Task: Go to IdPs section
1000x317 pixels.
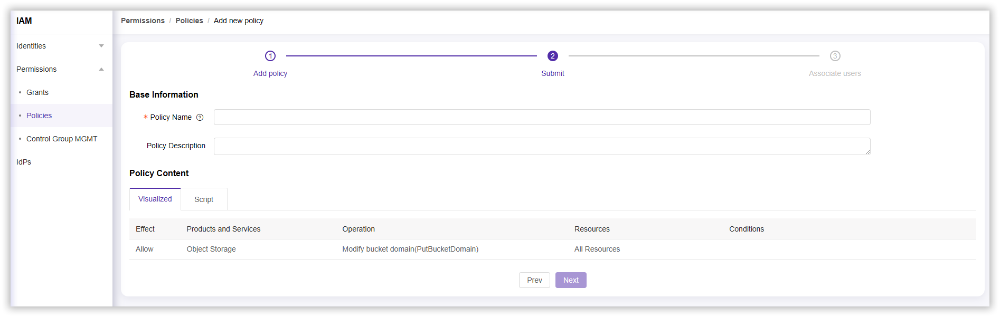Action: coord(24,162)
